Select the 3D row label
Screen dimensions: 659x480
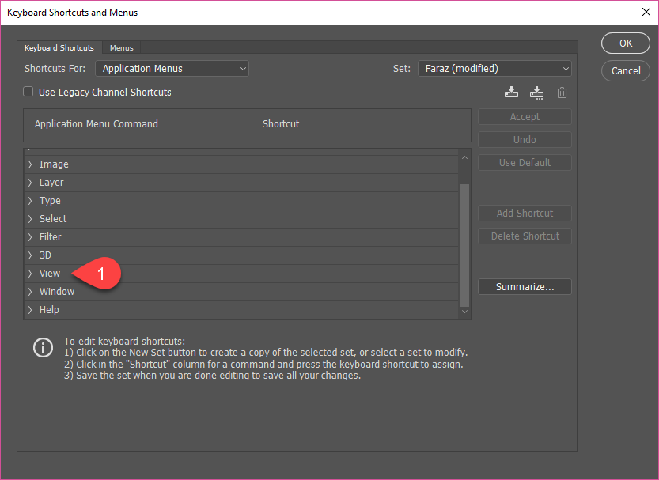pyautogui.click(x=45, y=255)
